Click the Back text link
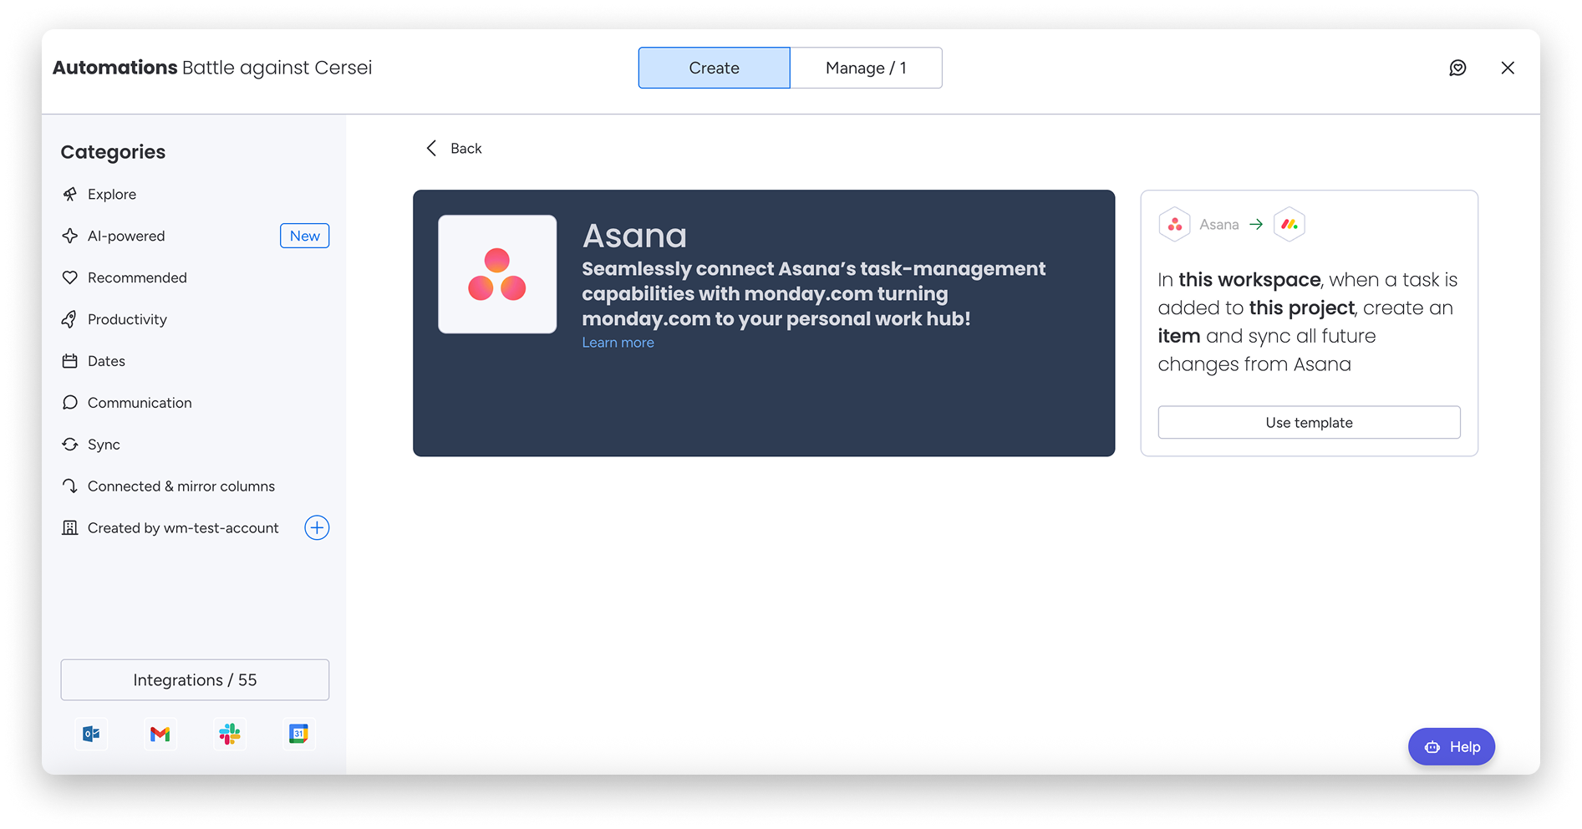Viewport: 1582px width, 829px height. pos(465,148)
